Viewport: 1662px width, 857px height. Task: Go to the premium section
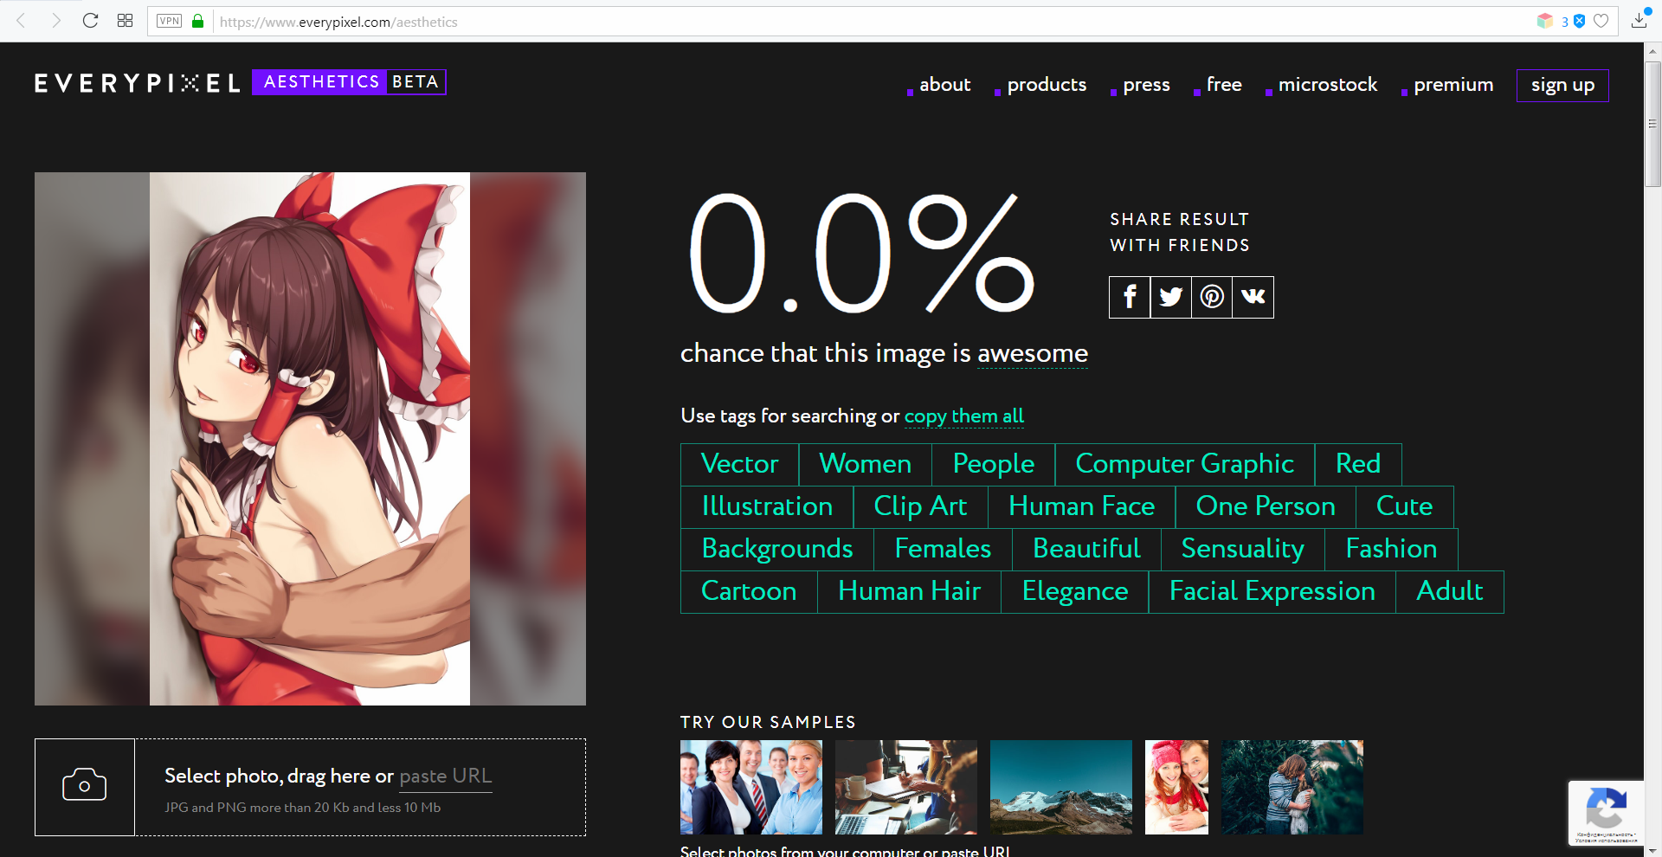[1453, 85]
